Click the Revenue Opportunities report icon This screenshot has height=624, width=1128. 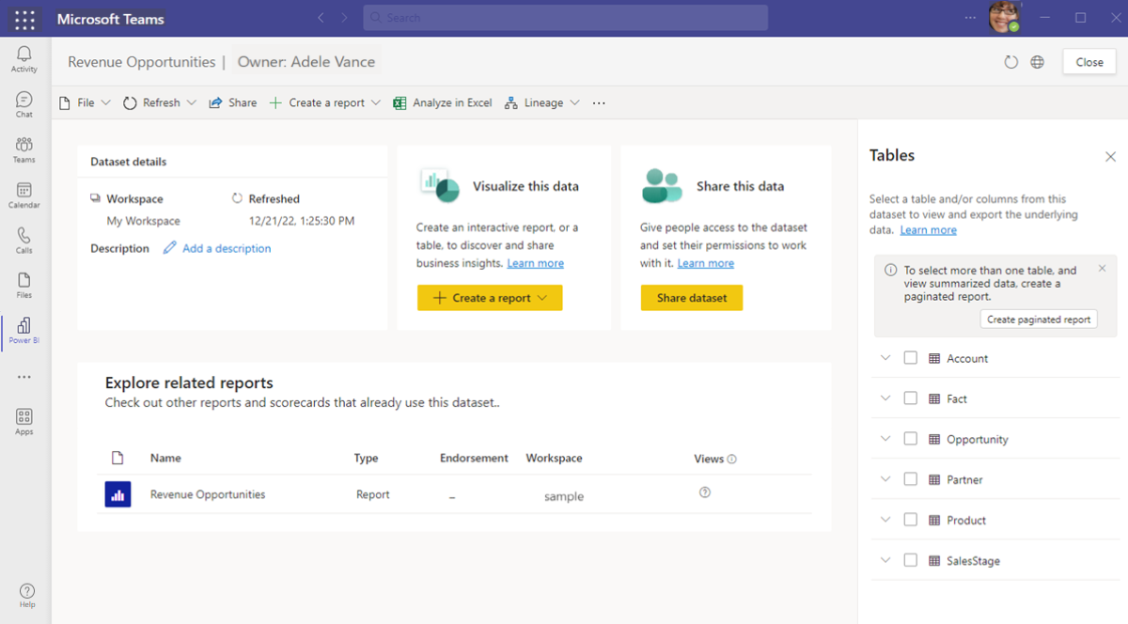(x=117, y=494)
